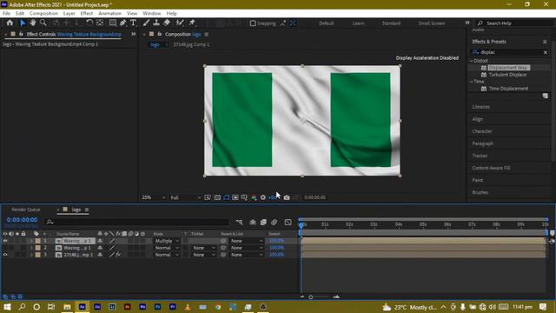Select the Roto Brush tool
Image resolution: width=556 pixels, height=313 pixels.
point(180,23)
